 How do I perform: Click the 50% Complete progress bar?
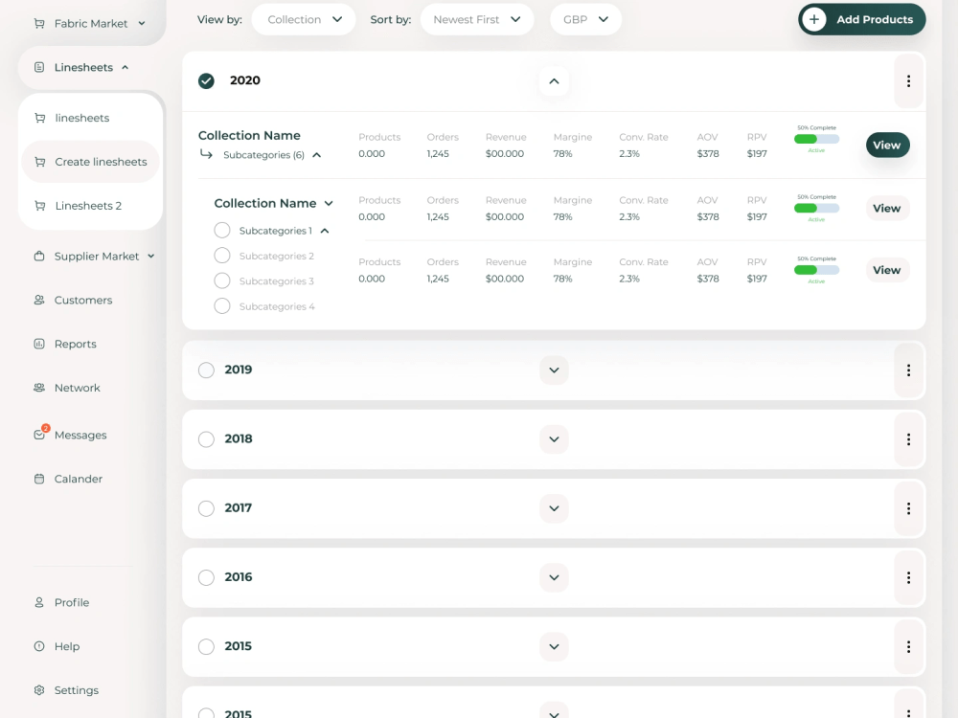pyautogui.click(x=816, y=139)
